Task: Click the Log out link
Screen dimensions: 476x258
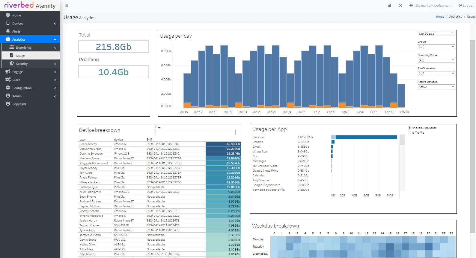Action: pos(466,5)
